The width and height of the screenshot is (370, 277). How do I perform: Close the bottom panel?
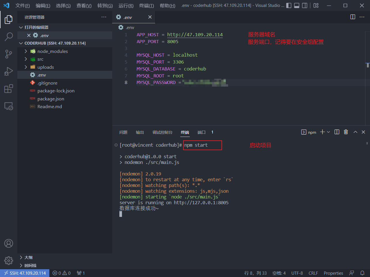[x=363, y=132]
